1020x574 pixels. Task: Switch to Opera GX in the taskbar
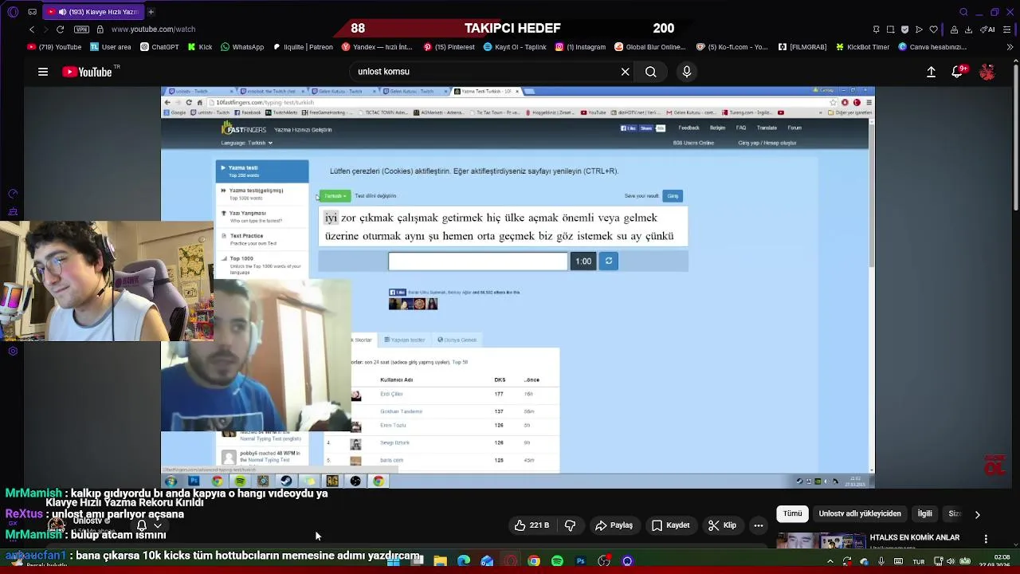point(510,561)
